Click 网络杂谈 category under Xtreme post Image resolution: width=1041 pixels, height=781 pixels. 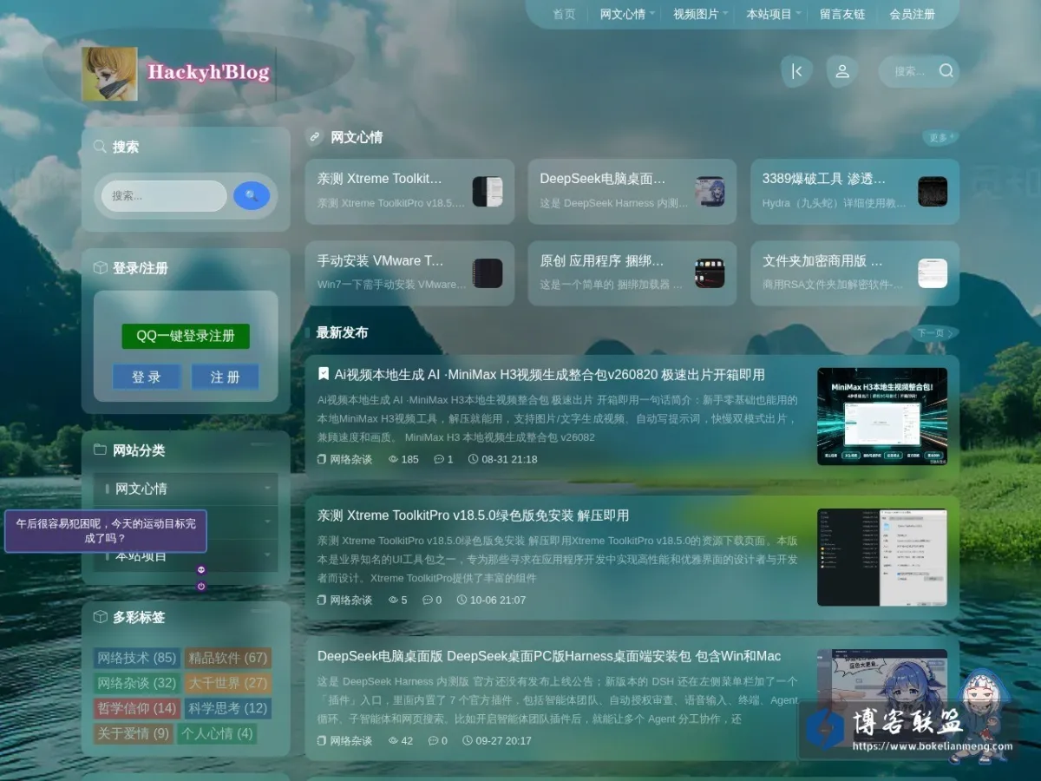tap(350, 600)
